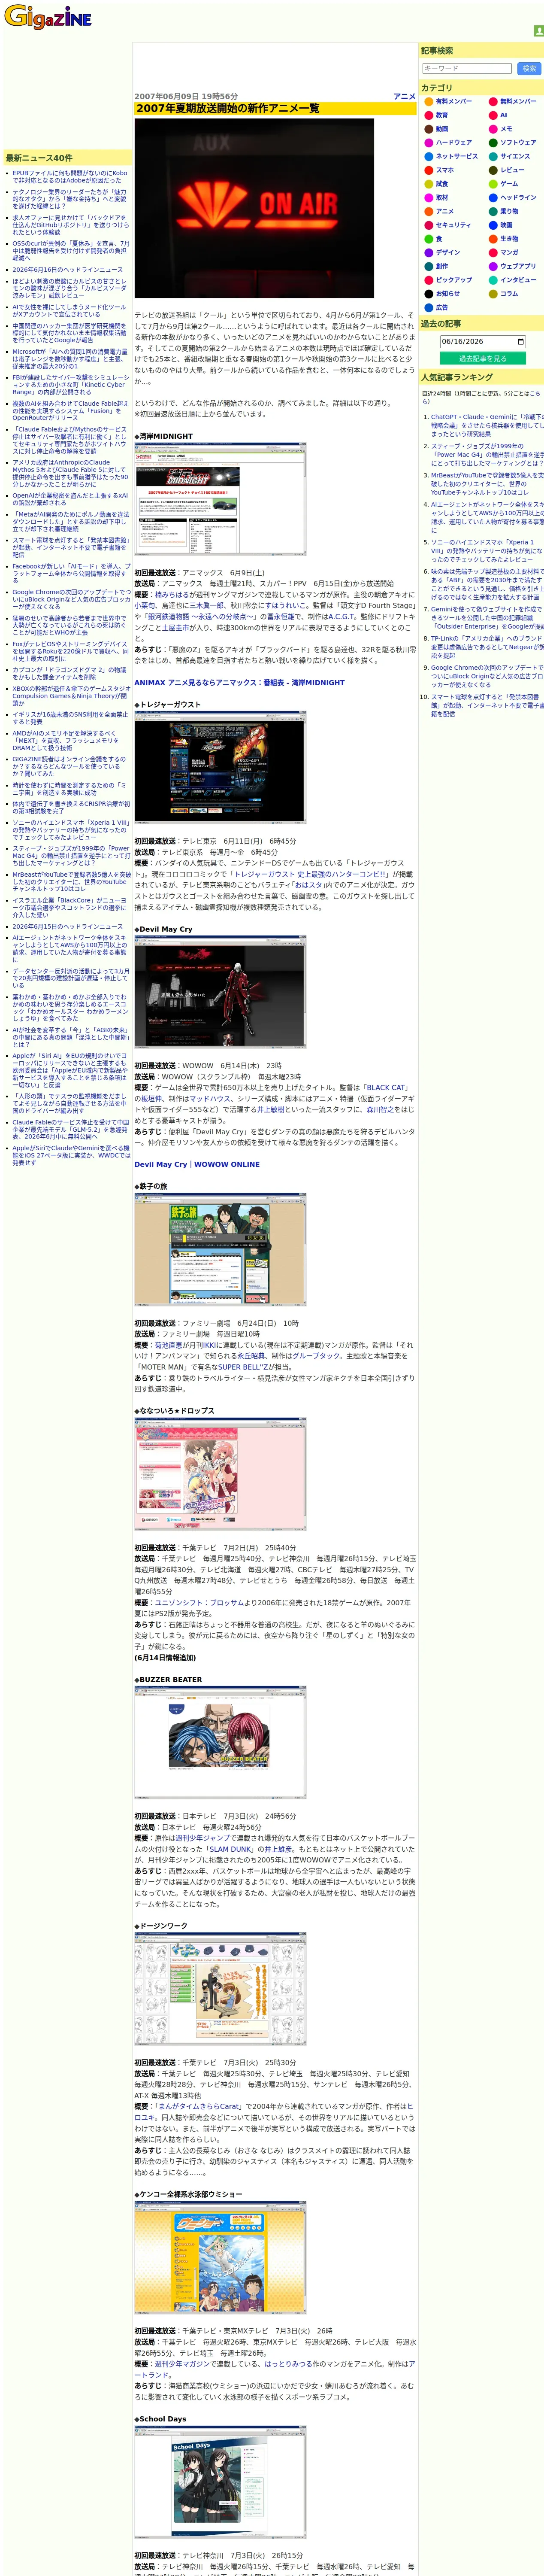Open the 乗り物 category
544x2576 pixels.
tap(509, 212)
